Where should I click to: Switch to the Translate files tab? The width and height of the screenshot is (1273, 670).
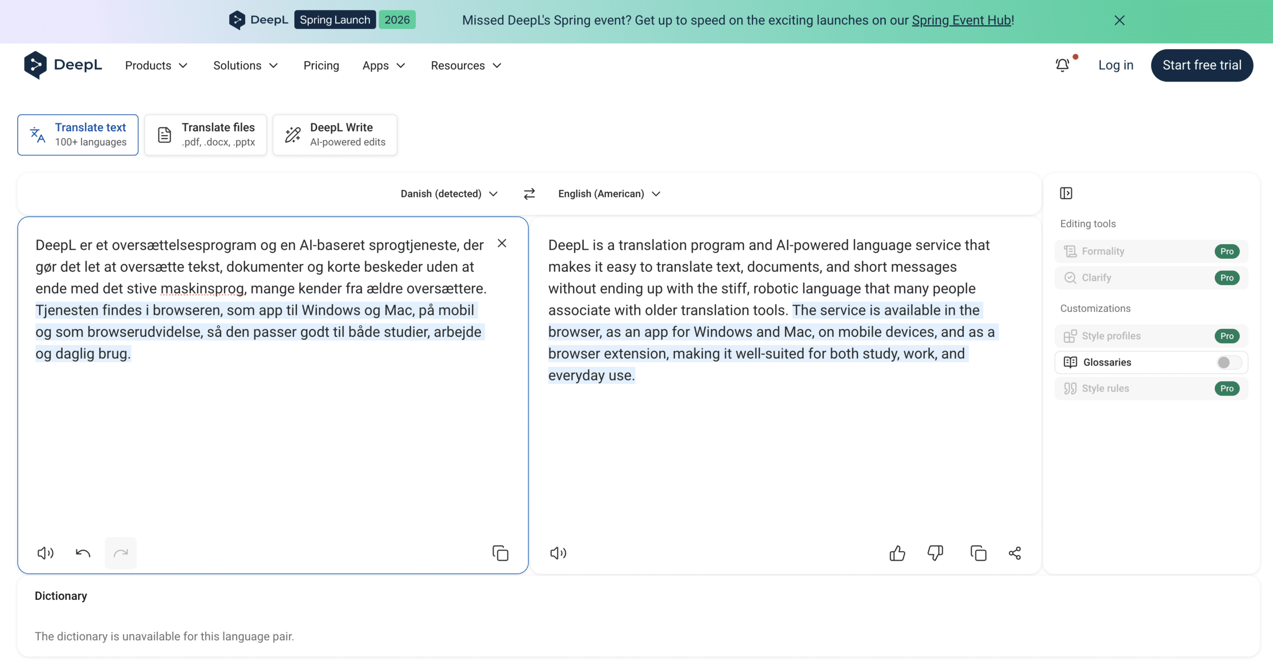point(205,135)
